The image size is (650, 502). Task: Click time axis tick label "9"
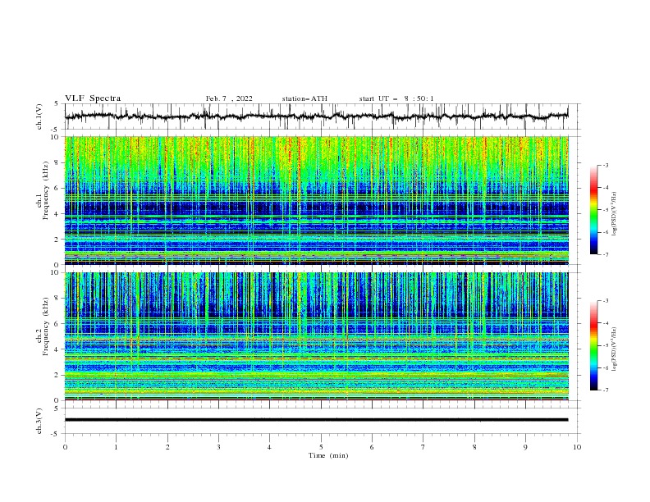point(525,447)
